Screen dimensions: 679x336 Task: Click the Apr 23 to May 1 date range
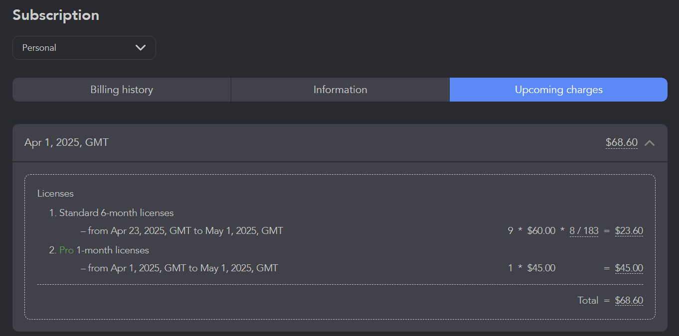185,231
